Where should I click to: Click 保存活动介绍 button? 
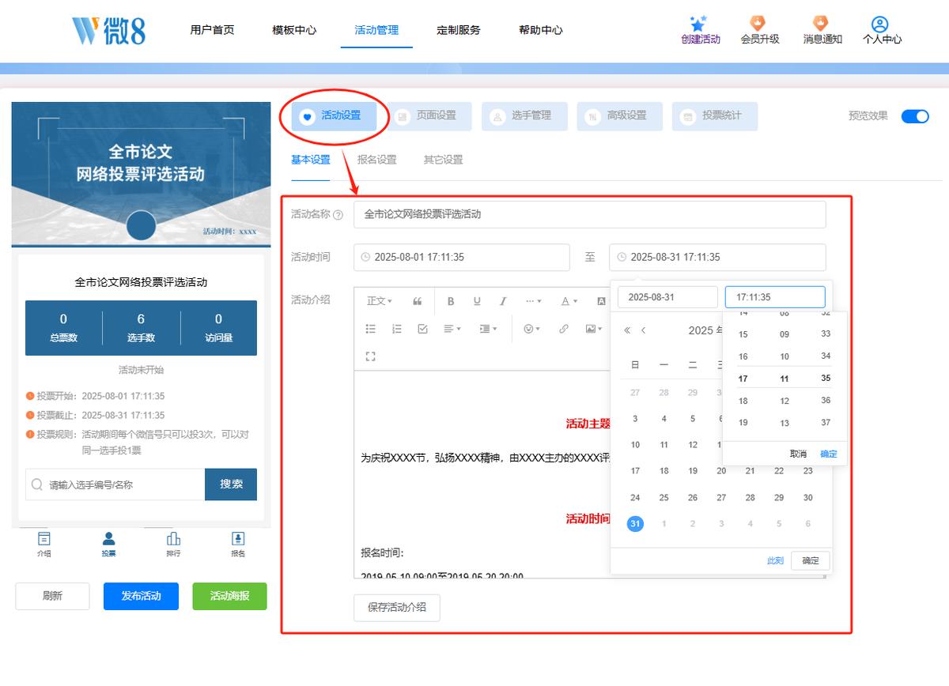pyautogui.click(x=397, y=608)
